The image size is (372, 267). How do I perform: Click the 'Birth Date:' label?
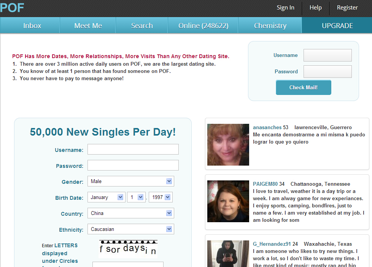pyautogui.click(x=69, y=198)
